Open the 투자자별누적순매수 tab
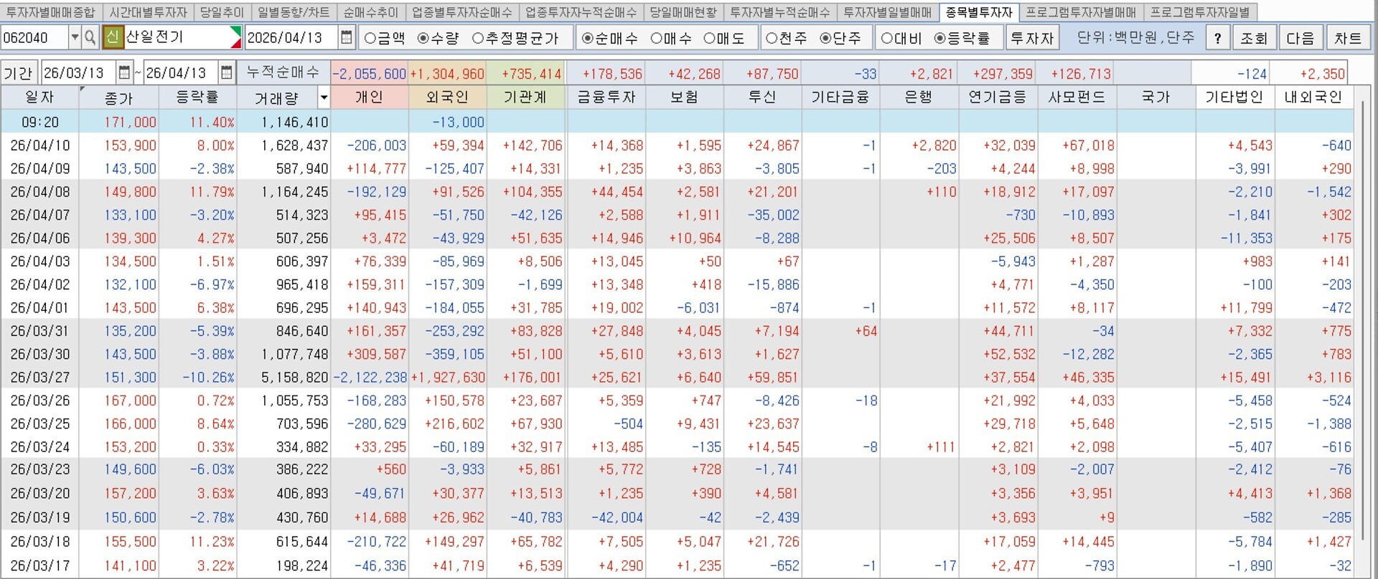 click(780, 12)
